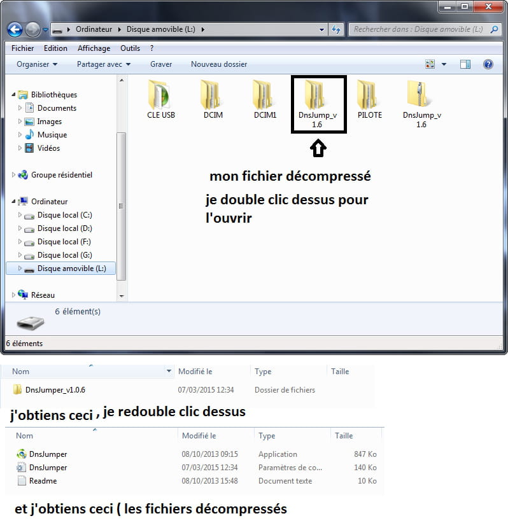Viewport: 508px width, 523px height.
Task: Click the Graver button
Action: [x=161, y=64]
